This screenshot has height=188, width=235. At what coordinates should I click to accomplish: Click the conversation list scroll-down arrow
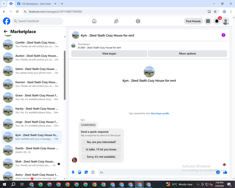(64, 179)
